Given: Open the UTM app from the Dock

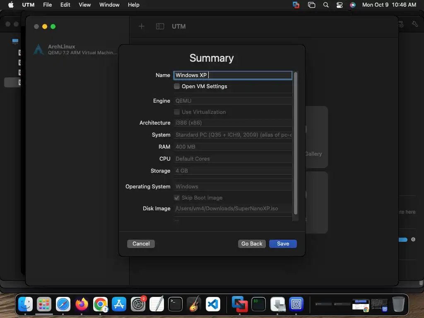Looking at the screenshot, I should 296,304.
